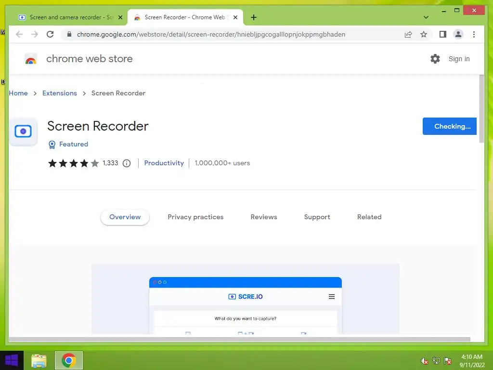The width and height of the screenshot is (493, 370).
Task: Open the Windows Start button
Action: (x=12, y=360)
